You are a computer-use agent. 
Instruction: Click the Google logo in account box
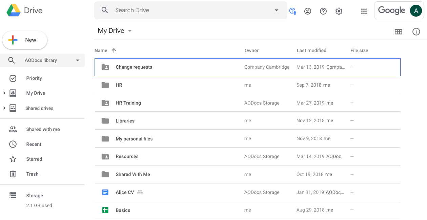tap(391, 10)
